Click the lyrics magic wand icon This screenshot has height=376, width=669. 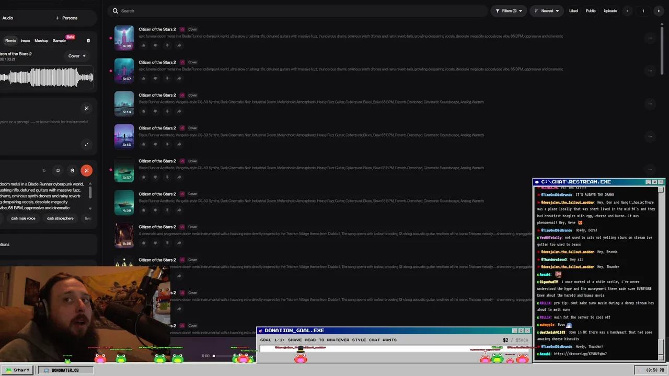tap(86, 109)
